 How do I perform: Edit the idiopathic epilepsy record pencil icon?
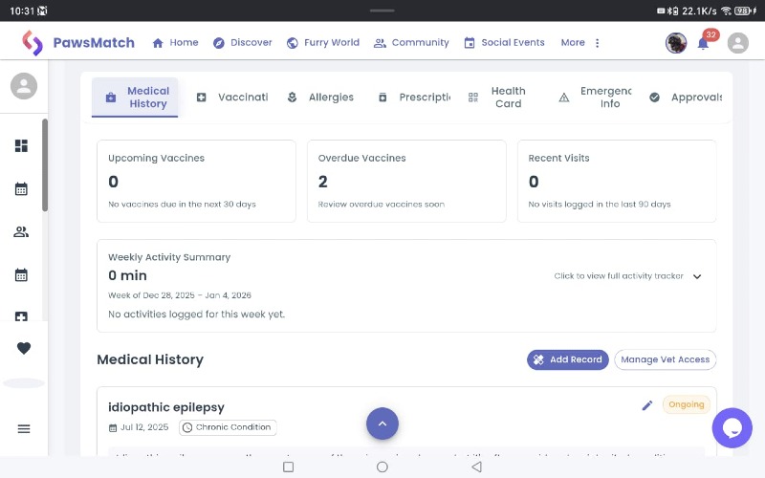647,405
